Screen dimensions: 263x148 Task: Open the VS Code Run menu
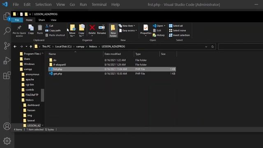tap(83, 5)
